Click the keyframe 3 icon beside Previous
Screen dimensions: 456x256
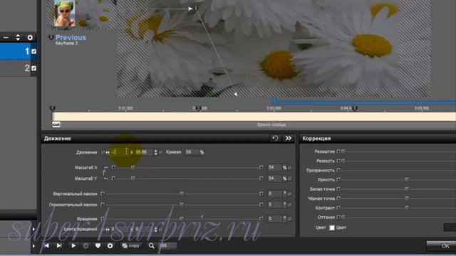pos(51,37)
